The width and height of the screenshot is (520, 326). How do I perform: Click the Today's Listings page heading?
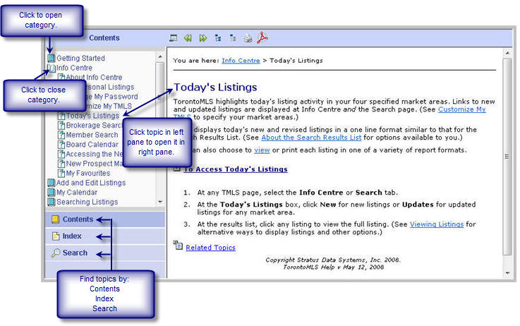(x=215, y=87)
